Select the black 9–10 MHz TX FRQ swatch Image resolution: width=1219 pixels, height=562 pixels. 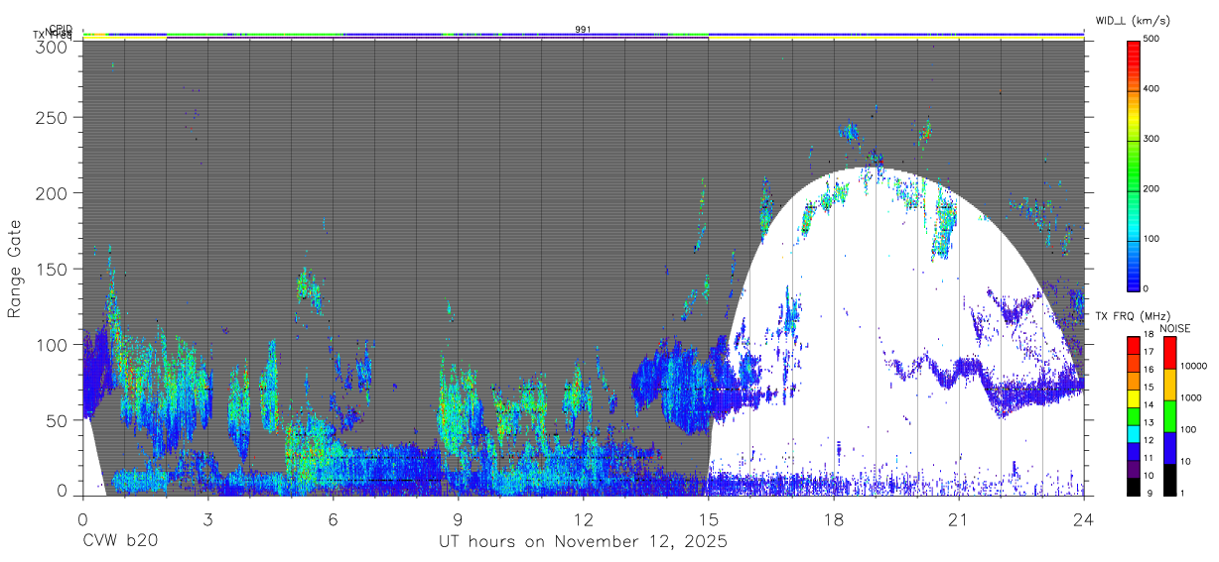pyautogui.click(x=1134, y=485)
